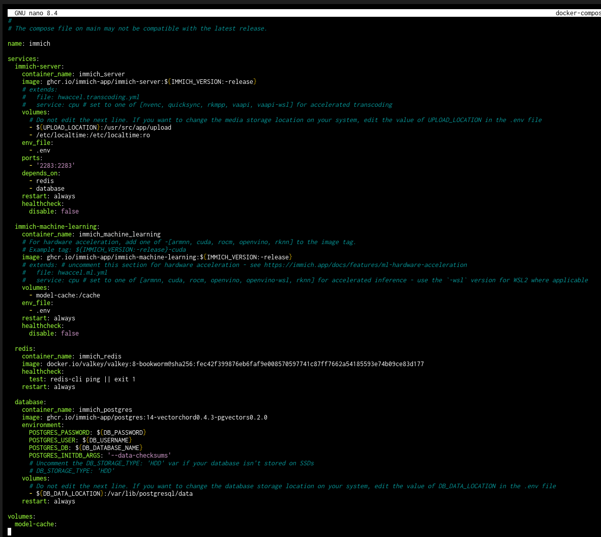The height and width of the screenshot is (537, 601).
Task: Click the 'name: immich' line
Action: pos(29,44)
